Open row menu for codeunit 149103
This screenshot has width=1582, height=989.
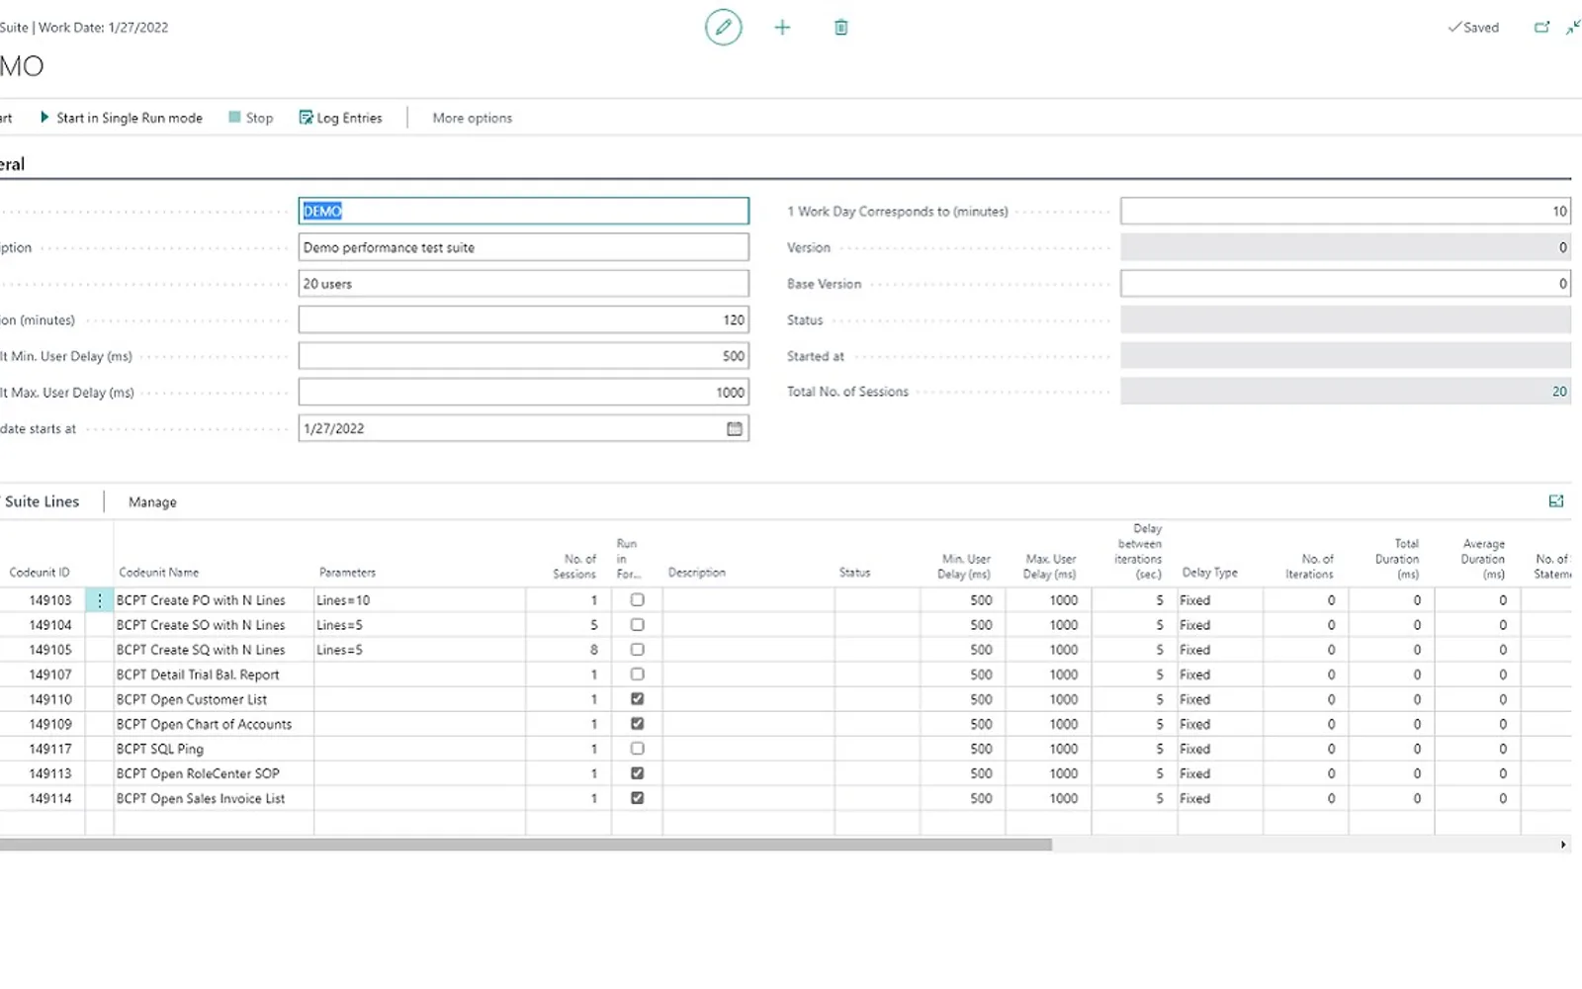(x=100, y=600)
